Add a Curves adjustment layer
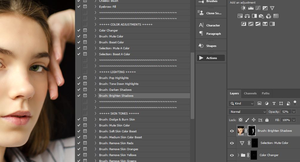This screenshot has width=300, height=162. click(258, 8)
